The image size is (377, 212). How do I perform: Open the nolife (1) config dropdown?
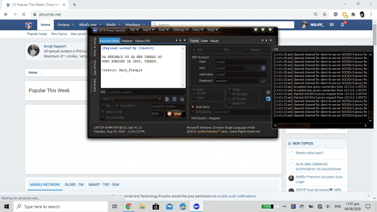(x=132, y=99)
